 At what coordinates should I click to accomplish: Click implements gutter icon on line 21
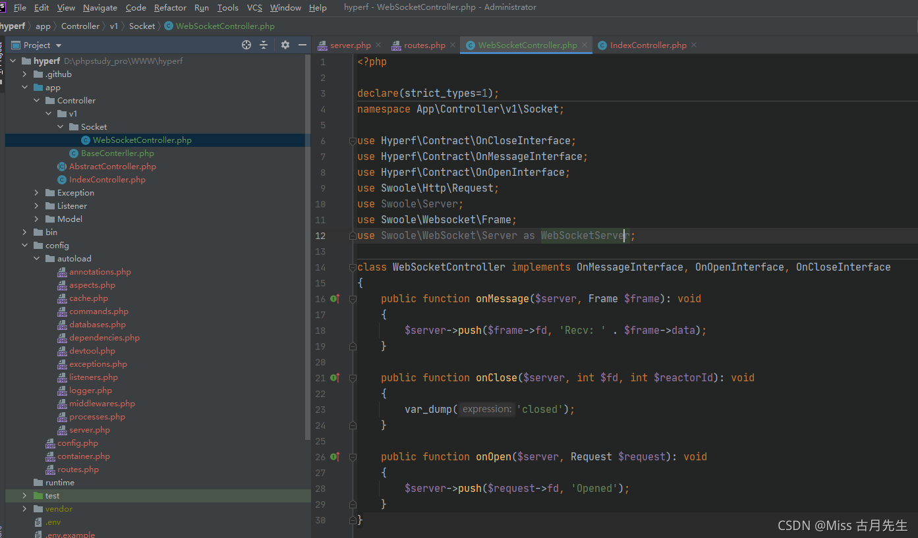point(335,378)
